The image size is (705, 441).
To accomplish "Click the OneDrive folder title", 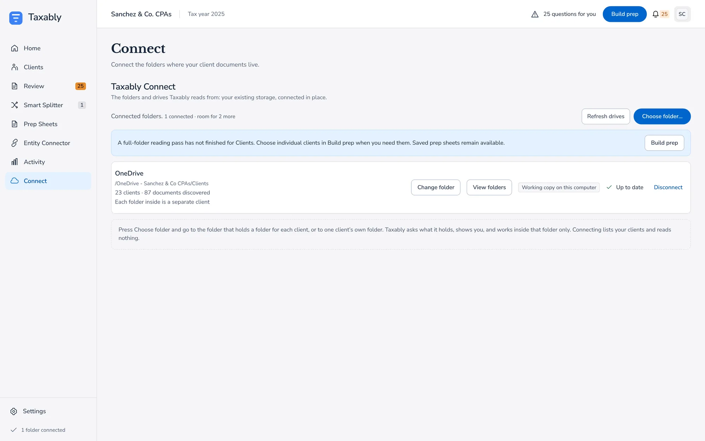I will 129,173.
